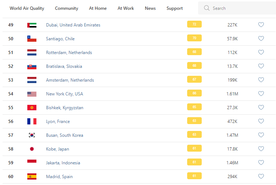Click the USA flag in row 54
The height and width of the screenshot is (185, 276).
(x=32, y=94)
